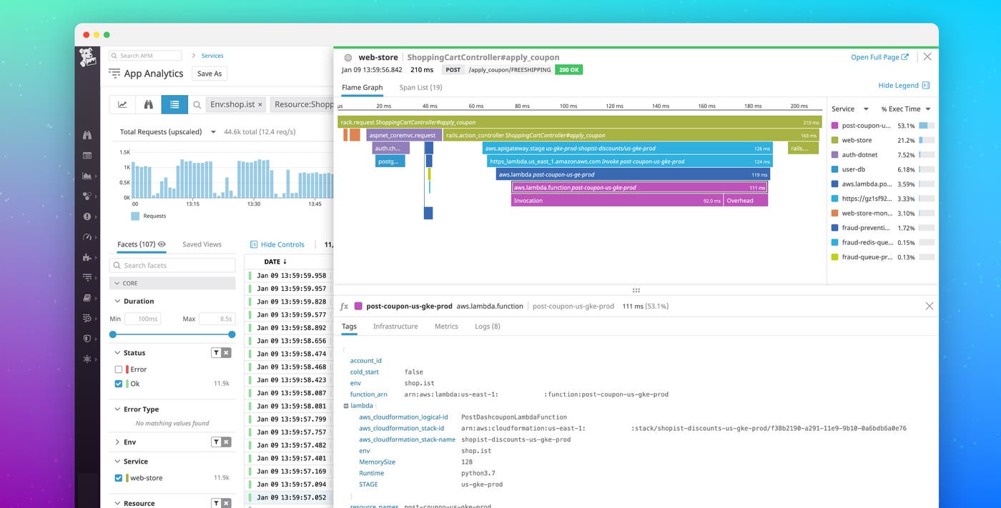The width and height of the screenshot is (1001, 508).
Task: Select the timeseries view icon
Action: (x=122, y=104)
